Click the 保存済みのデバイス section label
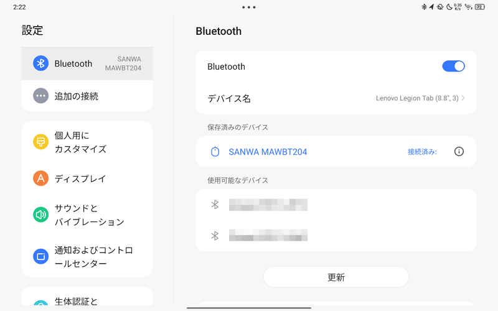498x311 pixels. tap(238, 128)
